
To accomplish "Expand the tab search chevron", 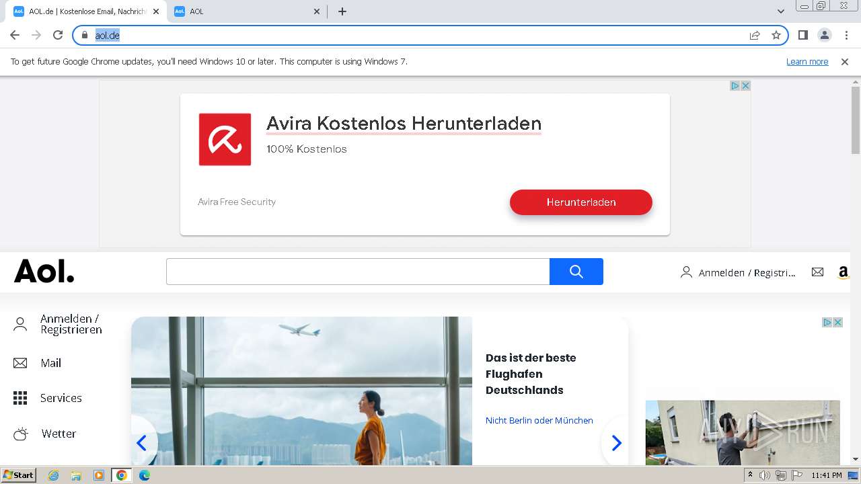I will click(781, 11).
